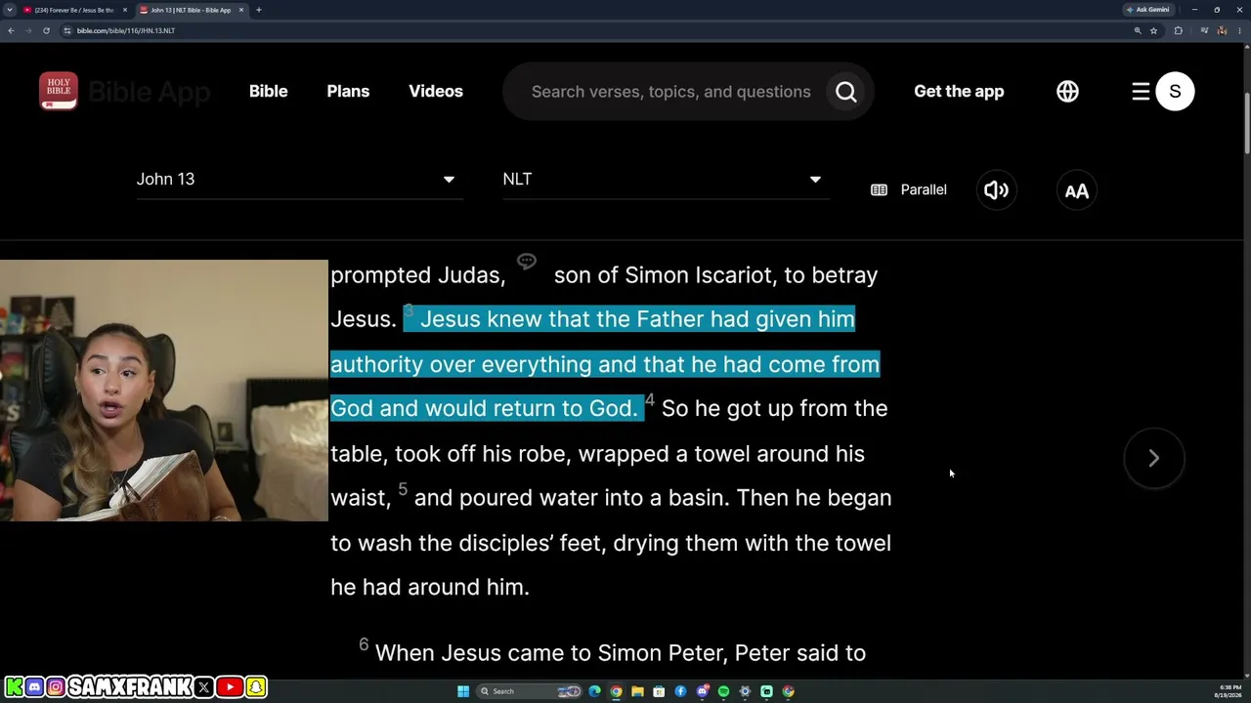Open the Bible menu item
The image size is (1251, 703).
pyautogui.click(x=269, y=91)
